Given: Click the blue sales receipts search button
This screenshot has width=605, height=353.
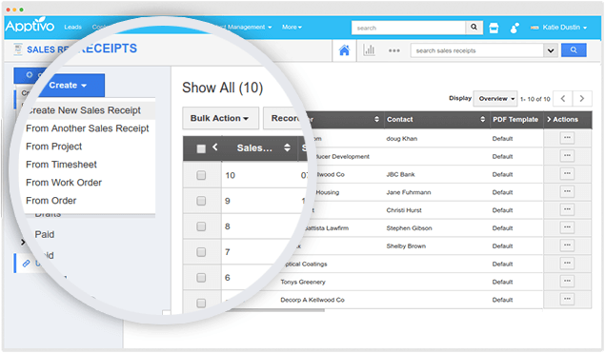Looking at the screenshot, I should (x=574, y=50).
